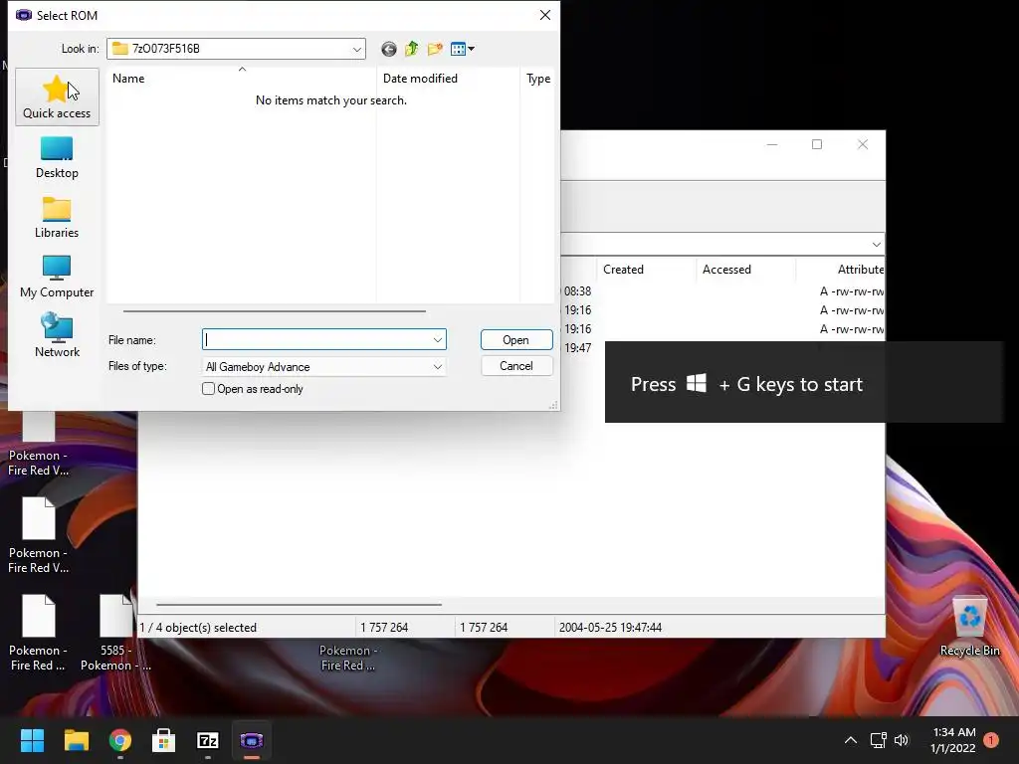This screenshot has height=764, width=1019.
Task: Enable Open as read-only checkbox
Action: point(209,389)
